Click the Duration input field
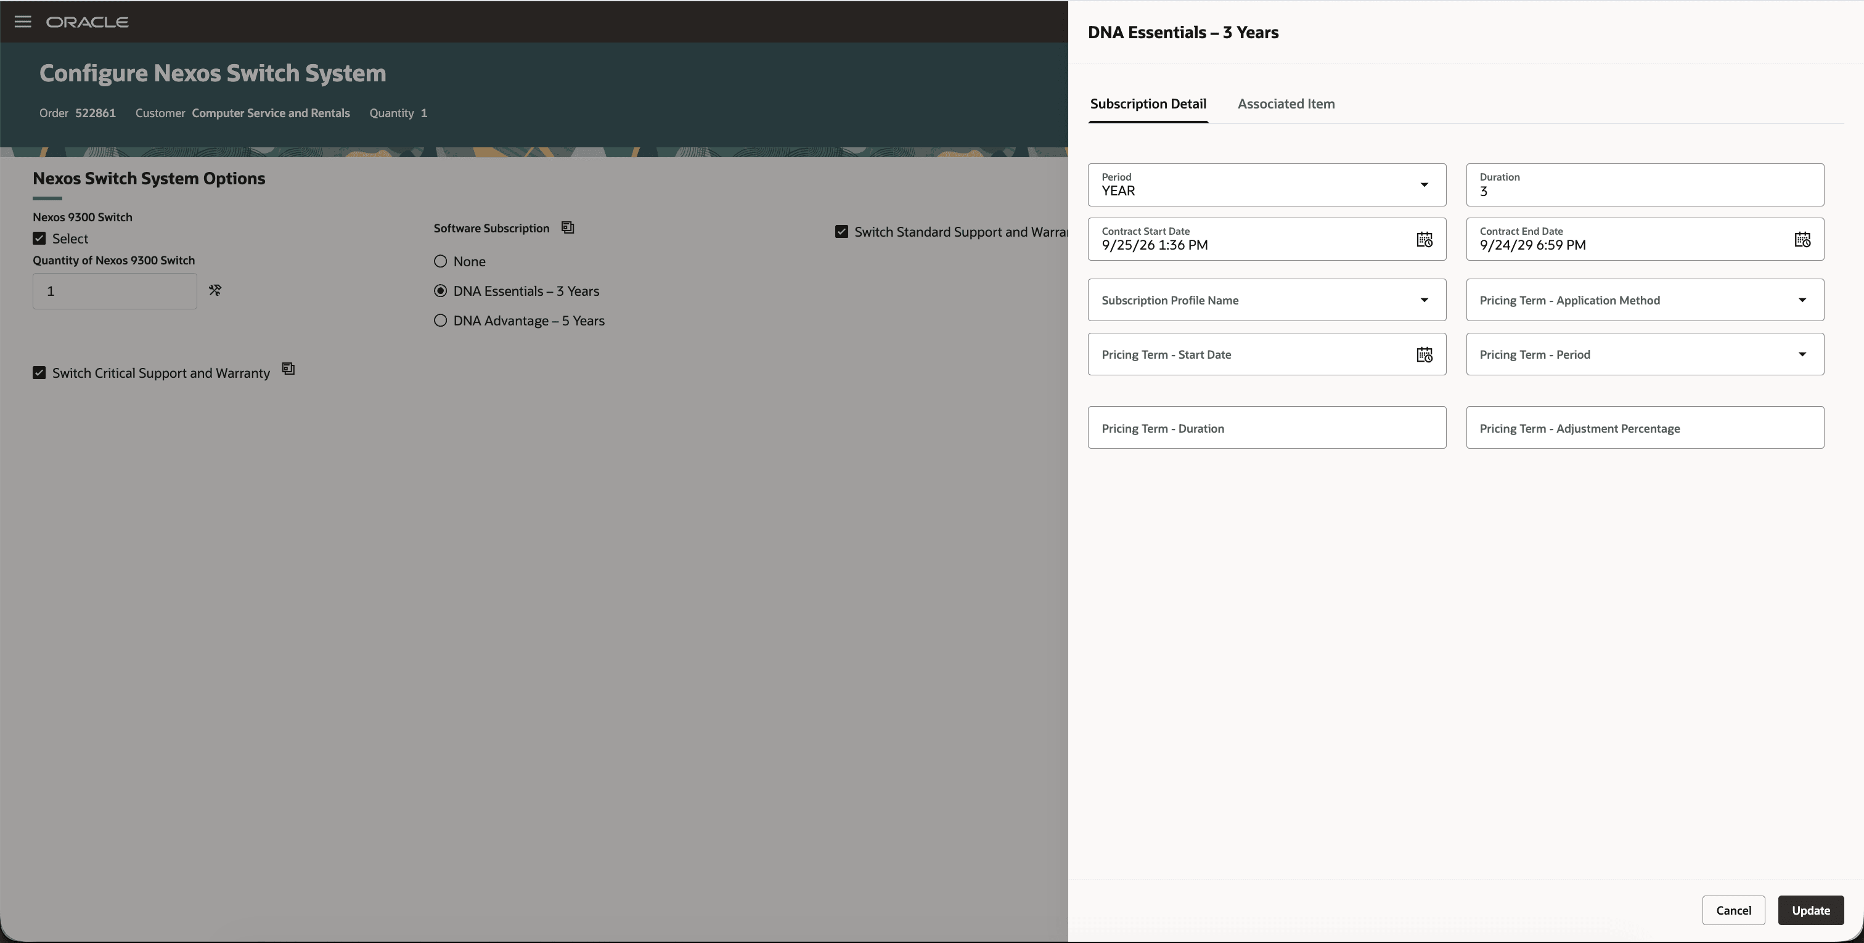The width and height of the screenshot is (1864, 943). (1645, 184)
